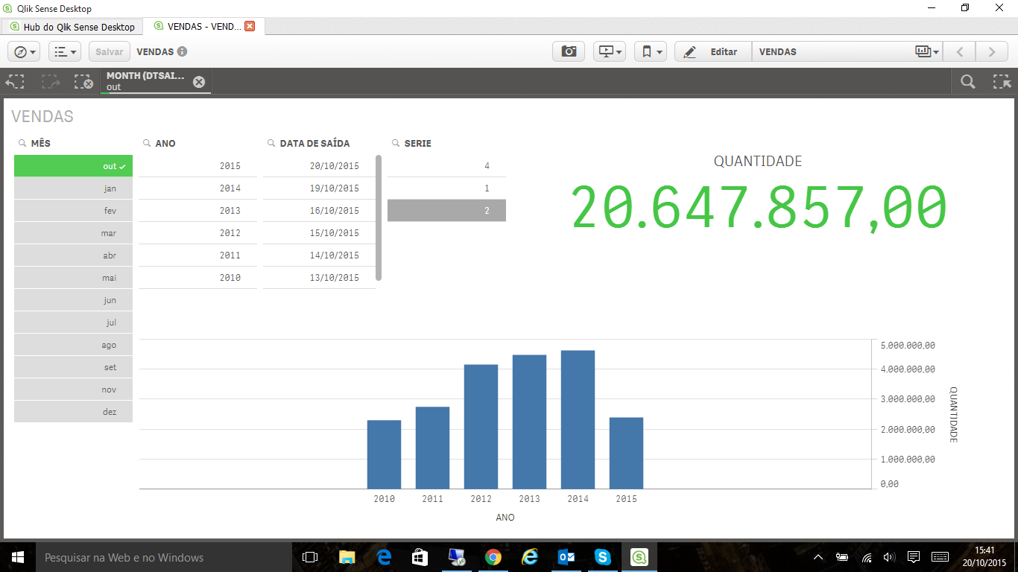This screenshot has height=572, width=1018.
Task: Open the global list menu
Action: [66, 51]
